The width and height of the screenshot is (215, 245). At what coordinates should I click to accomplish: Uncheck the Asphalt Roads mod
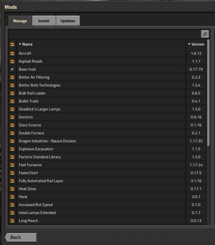tap(12, 61)
